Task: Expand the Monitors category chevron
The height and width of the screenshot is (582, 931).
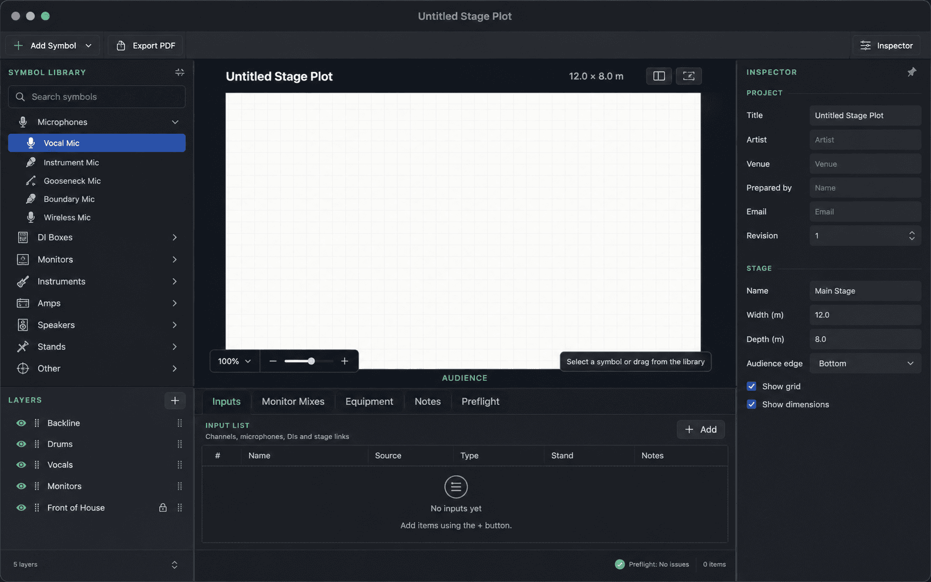Action: point(174,259)
